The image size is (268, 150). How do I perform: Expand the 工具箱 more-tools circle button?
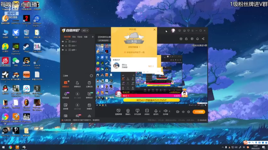(91, 76)
